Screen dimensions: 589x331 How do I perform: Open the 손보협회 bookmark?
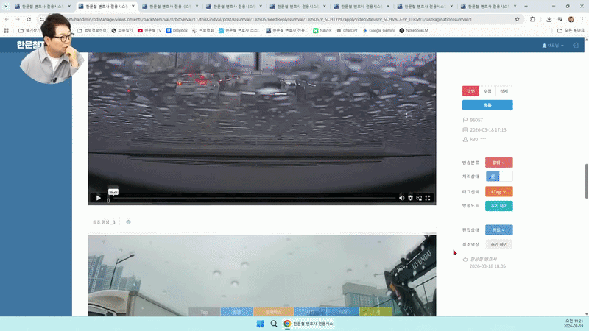pos(203,30)
